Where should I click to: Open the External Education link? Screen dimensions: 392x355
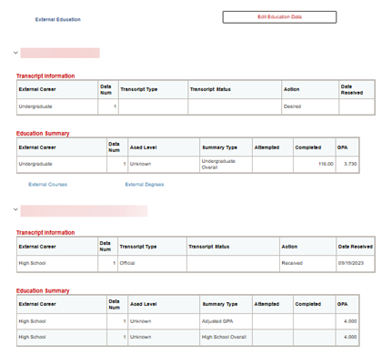57,19
